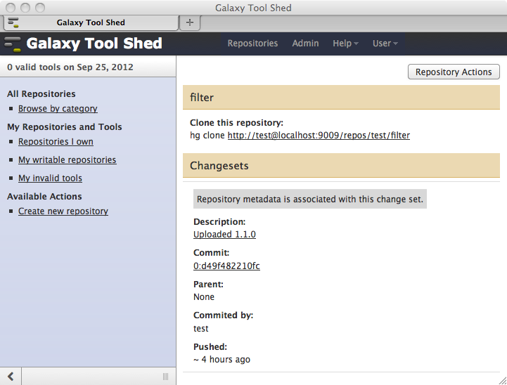Click the window resize corner handle

pyautogui.click(x=502, y=380)
